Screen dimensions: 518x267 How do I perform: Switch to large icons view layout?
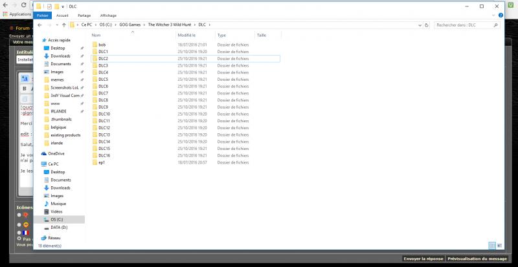coord(499,246)
